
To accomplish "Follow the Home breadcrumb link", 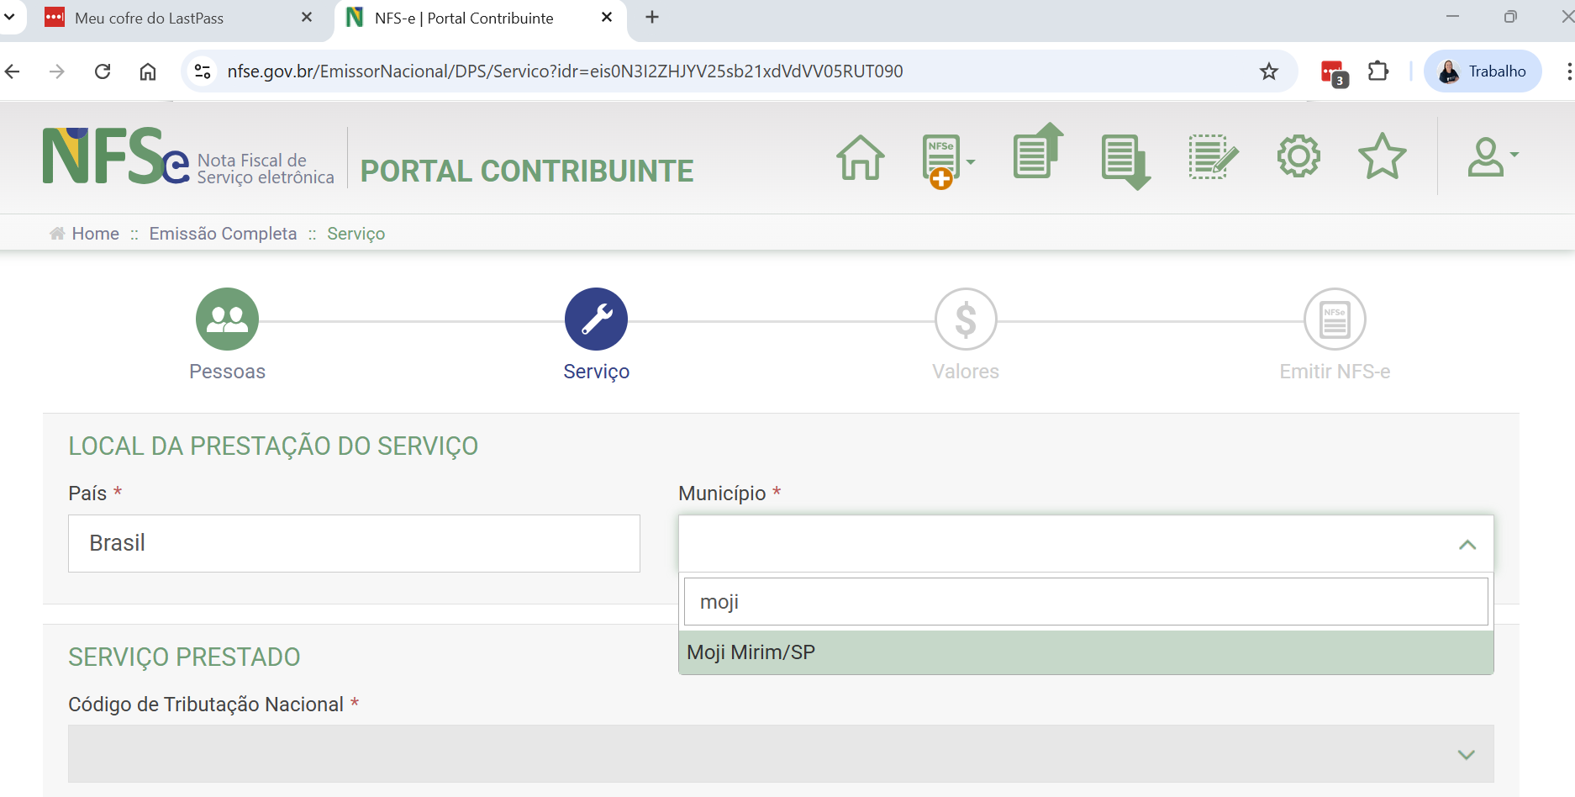I will (95, 234).
